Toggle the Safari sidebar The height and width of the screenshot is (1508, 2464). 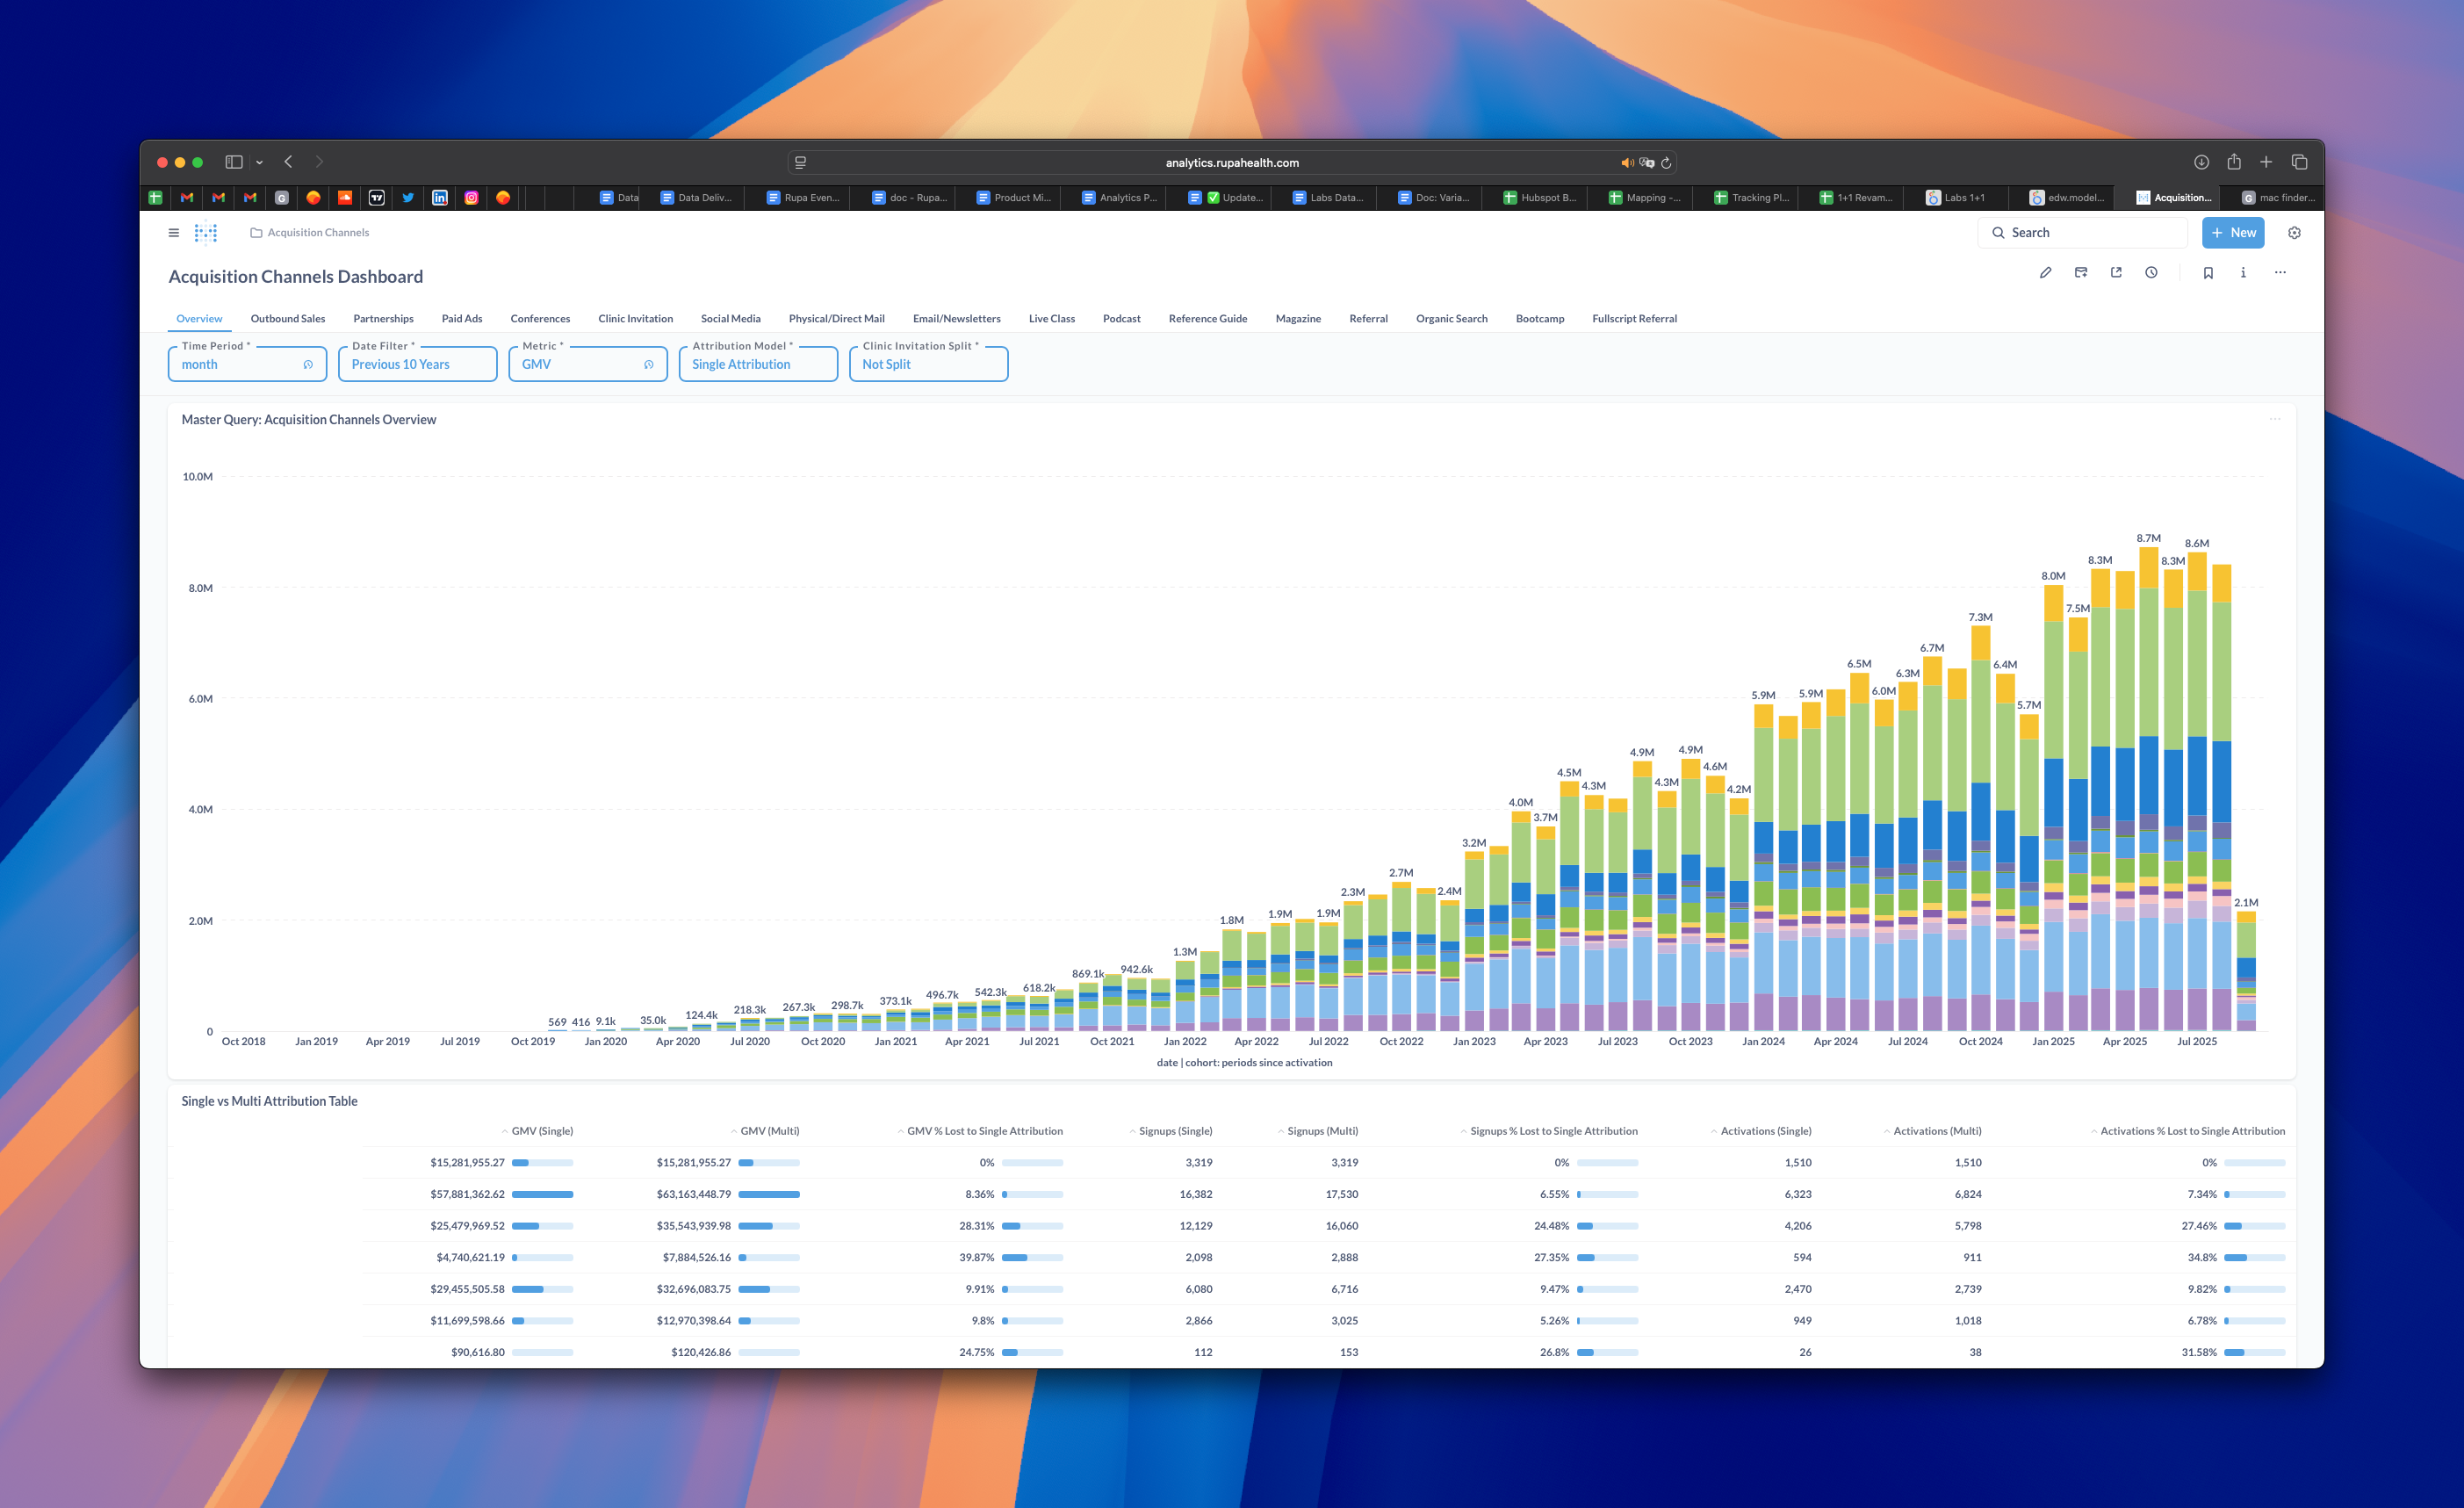click(233, 161)
